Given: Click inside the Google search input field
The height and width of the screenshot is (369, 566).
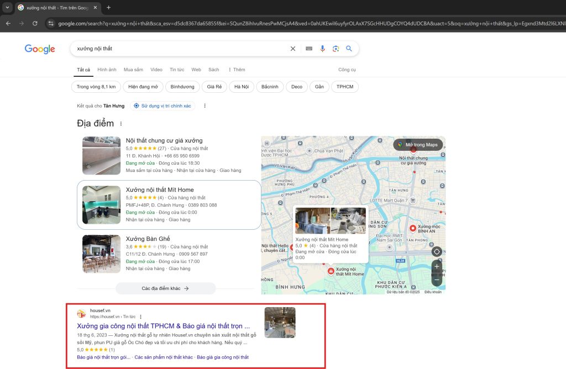Looking at the screenshot, I should click(x=181, y=49).
